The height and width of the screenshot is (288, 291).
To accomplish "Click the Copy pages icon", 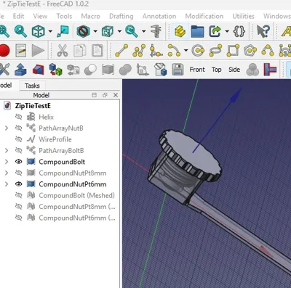I will [x=80, y=51].
